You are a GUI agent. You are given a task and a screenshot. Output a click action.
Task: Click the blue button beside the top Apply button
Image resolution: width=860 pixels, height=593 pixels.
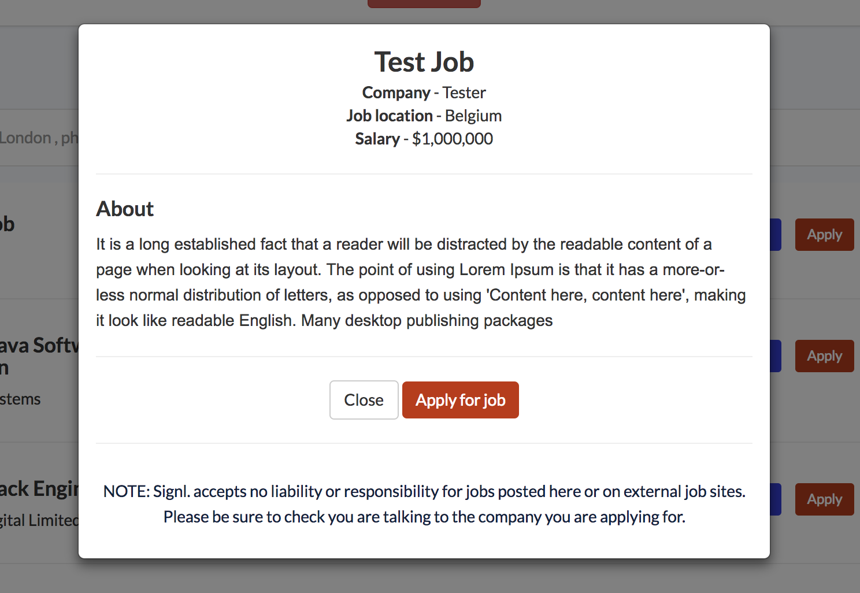774,235
